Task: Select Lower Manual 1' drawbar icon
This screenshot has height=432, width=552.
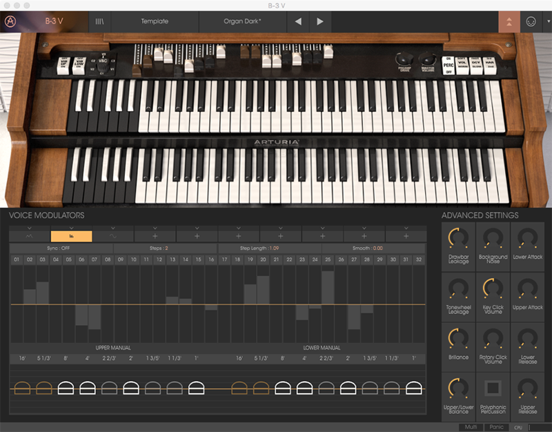Action: (414, 388)
